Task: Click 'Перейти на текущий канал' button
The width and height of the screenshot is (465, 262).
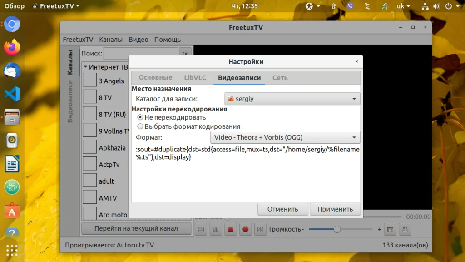Action: coord(136,228)
